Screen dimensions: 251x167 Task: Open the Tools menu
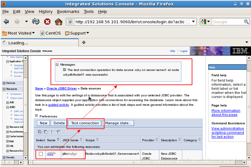pyautogui.click(x=89, y=12)
